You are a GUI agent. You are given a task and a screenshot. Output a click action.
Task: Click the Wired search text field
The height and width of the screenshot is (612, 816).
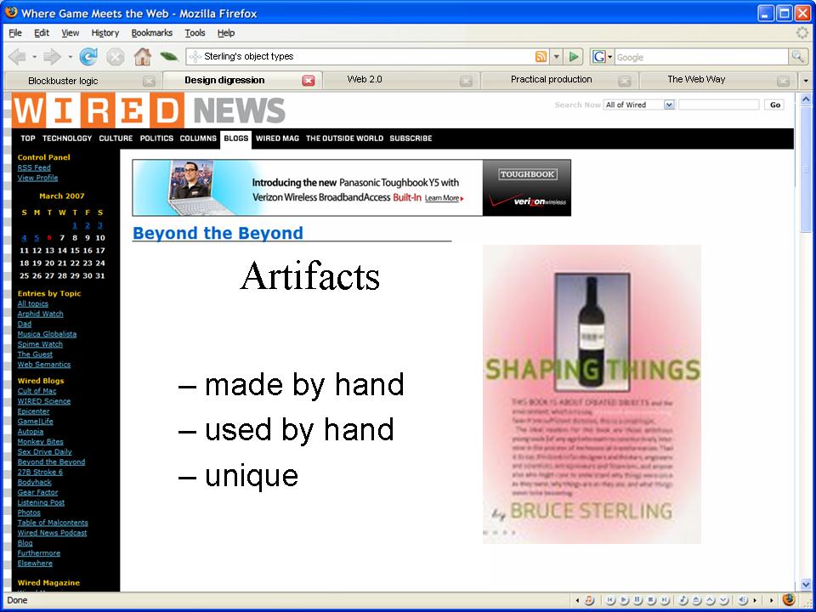pyautogui.click(x=719, y=105)
